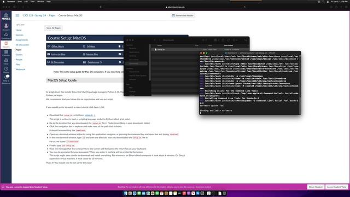Viewport: 350px width, 197px height.
Task: Click Spotlight search icon in menu bar
Action: click(x=323, y=2)
